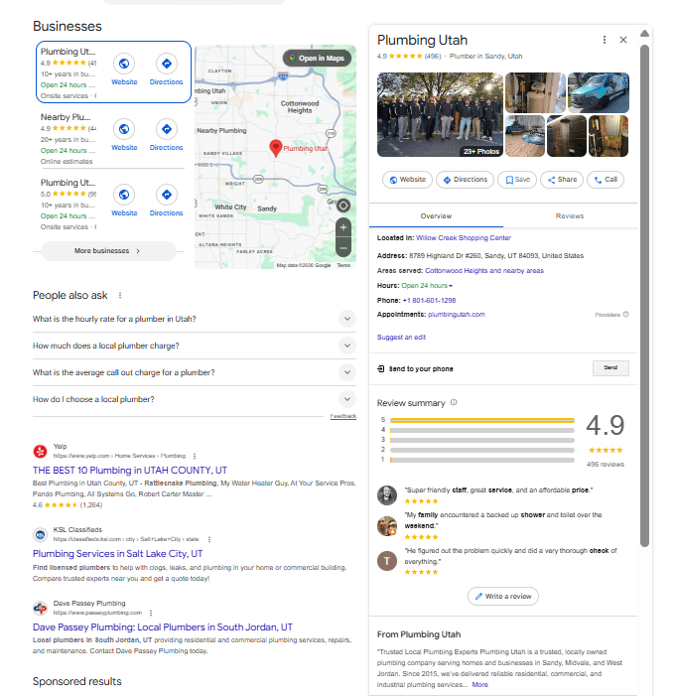Open Willow Creek Shopping Center link
The height and width of the screenshot is (696, 677).
(464, 238)
